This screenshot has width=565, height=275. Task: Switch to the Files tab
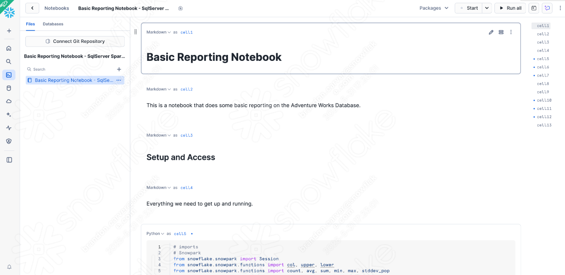click(30, 24)
